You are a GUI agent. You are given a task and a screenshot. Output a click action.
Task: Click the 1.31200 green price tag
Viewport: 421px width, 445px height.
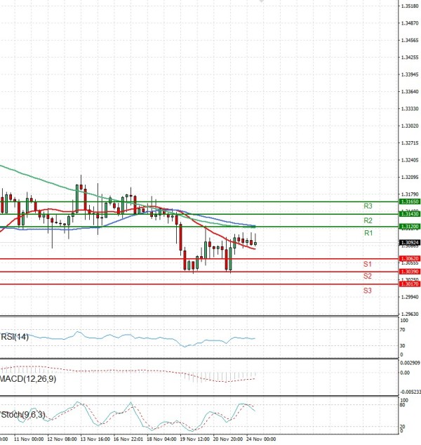point(409,227)
